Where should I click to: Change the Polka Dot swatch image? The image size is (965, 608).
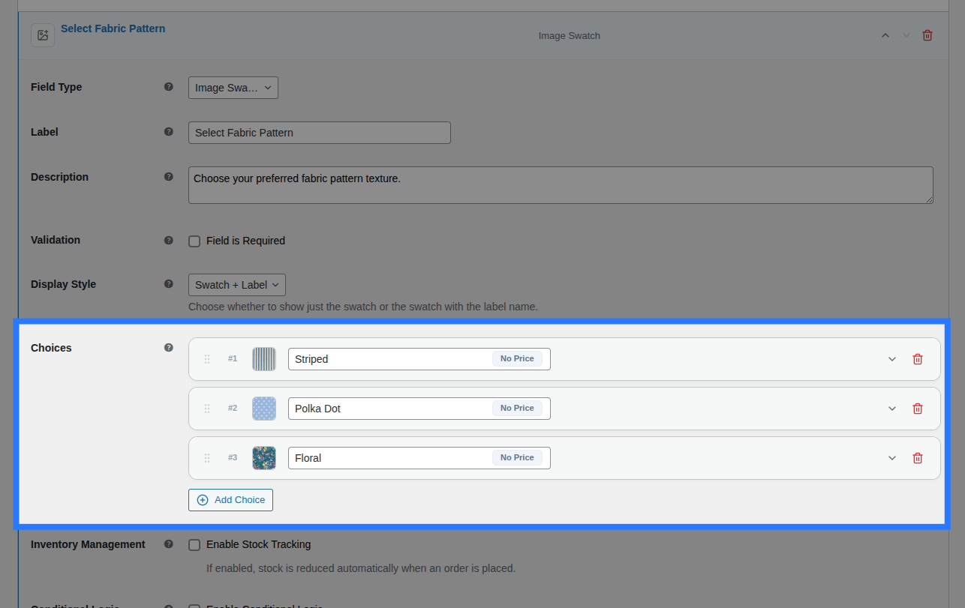[x=264, y=409]
